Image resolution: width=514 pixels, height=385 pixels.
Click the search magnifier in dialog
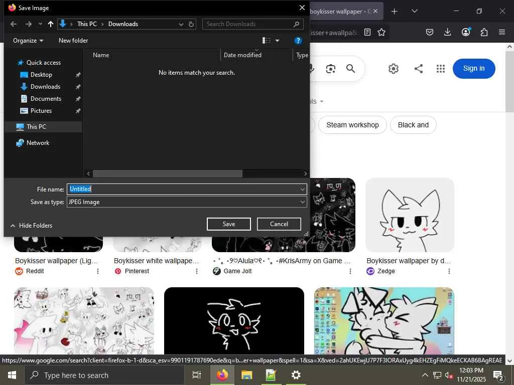(x=296, y=24)
